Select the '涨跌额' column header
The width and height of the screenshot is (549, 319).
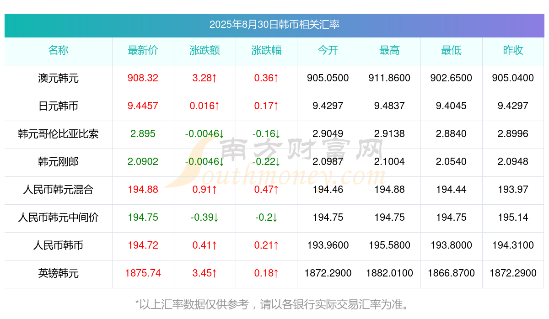205,50
